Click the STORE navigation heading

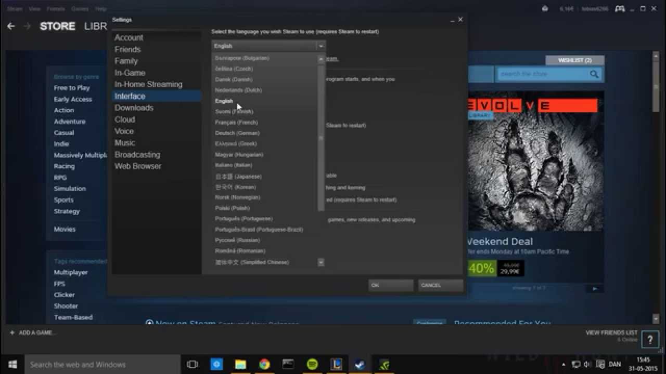point(57,26)
